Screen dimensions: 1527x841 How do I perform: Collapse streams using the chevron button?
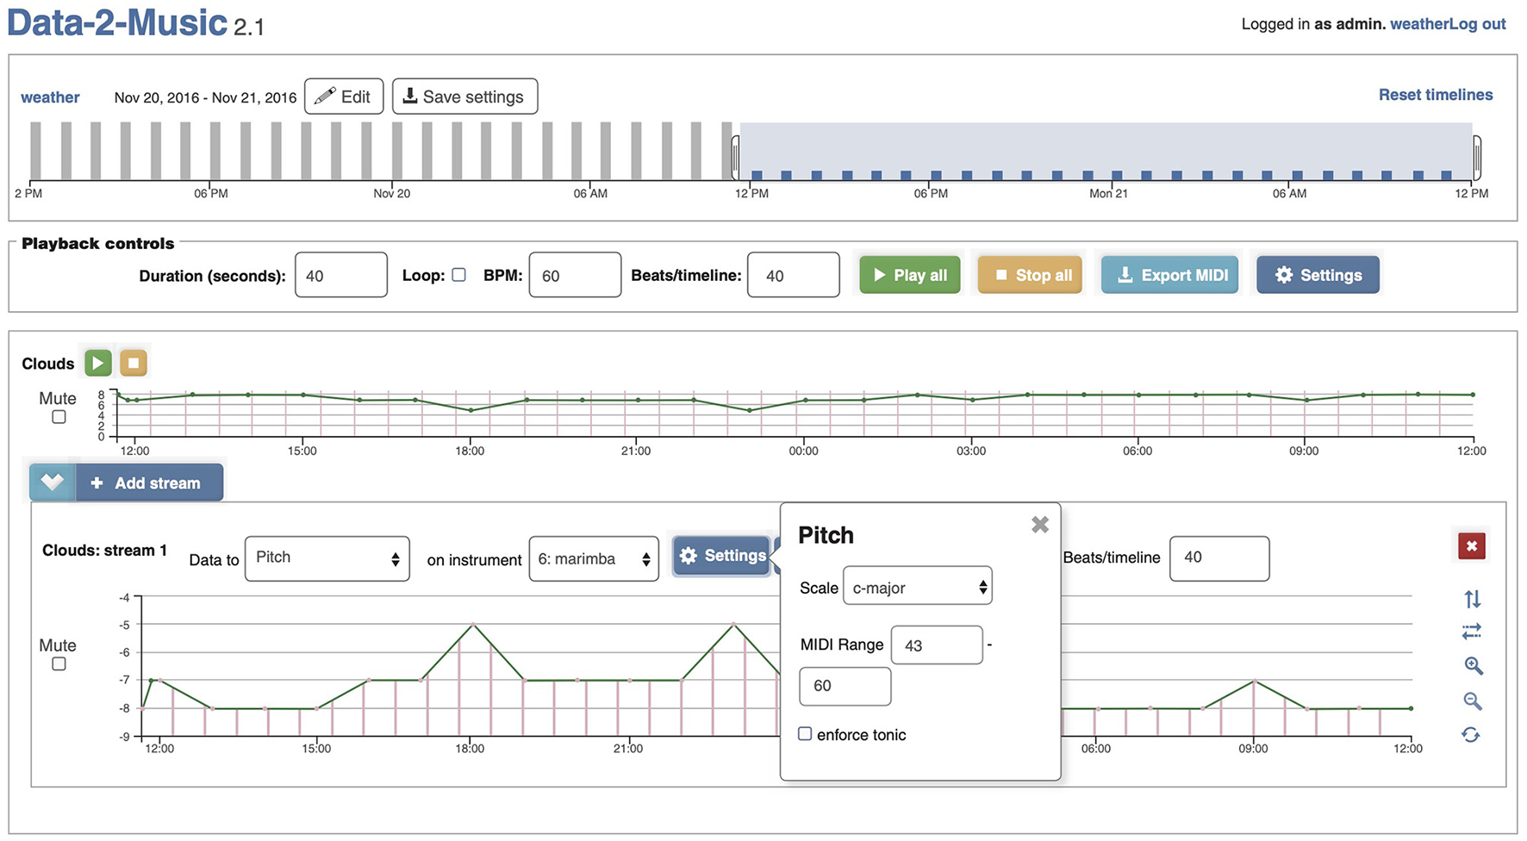pyautogui.click(x=53, y=483)
